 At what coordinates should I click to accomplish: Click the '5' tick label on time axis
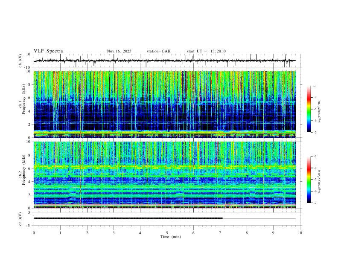pyautogui.click(x=167, y=233)
